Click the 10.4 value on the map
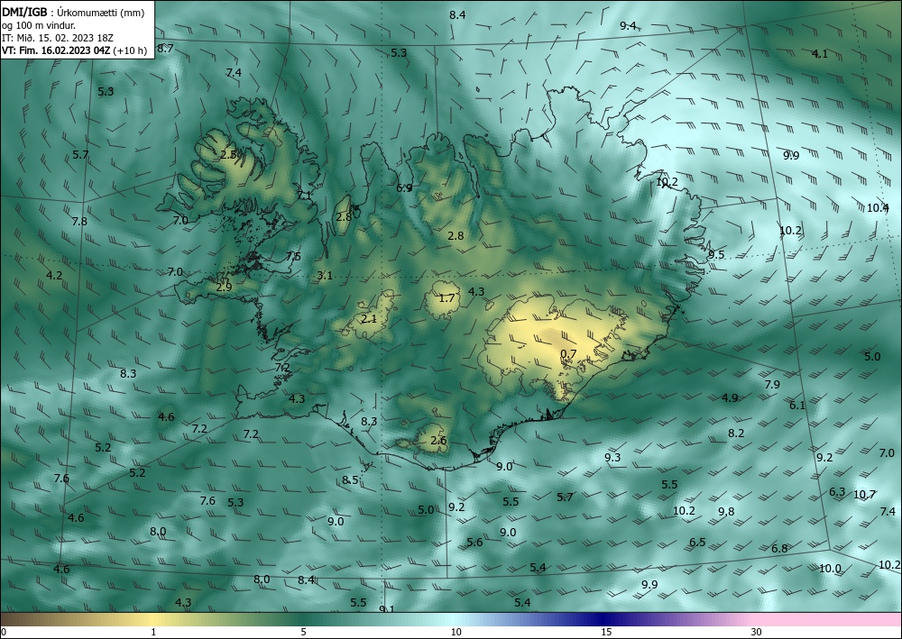This screenshot has height=639, width=902. coord(878,207)
